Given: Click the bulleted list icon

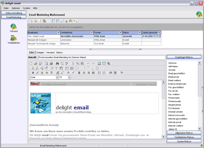Looking at the screenshot, I should (x=99, y=73).
